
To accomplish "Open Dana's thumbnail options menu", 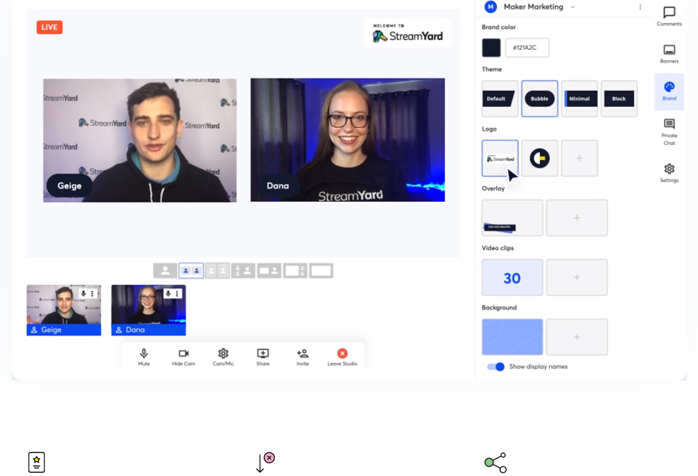I will click(176, 294).
